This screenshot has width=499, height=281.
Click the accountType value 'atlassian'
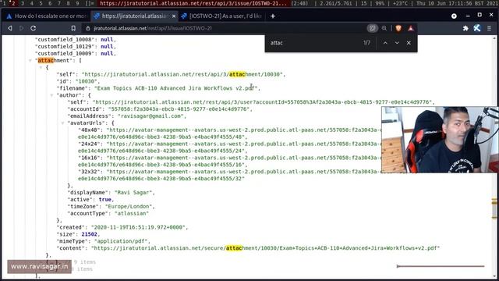point(132,213)
